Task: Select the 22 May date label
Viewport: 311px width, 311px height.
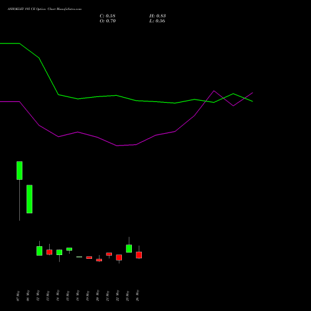Action: click(118, 295)
